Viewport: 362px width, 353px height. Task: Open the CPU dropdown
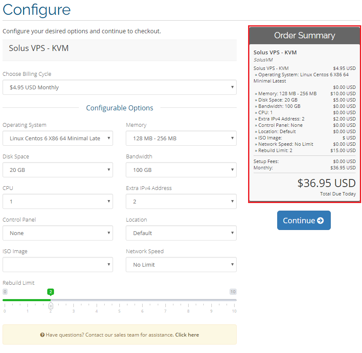(58, 201)
